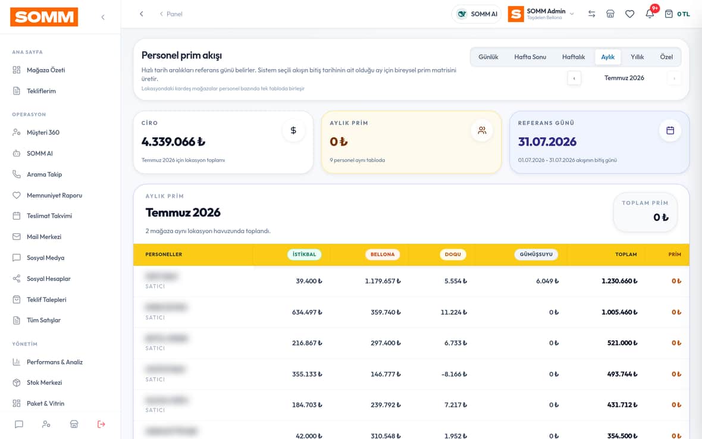Image resolution: width=702 pixels, height=439 pixels.
Task: Select the Günlük period tab
Action: pyautogui.click(x=488, y=57)
